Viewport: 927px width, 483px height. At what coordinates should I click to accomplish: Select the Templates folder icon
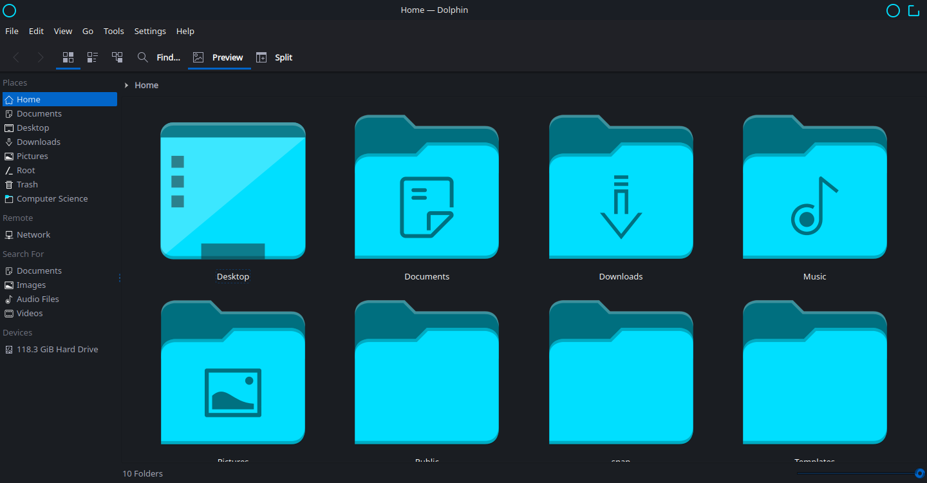815,372
